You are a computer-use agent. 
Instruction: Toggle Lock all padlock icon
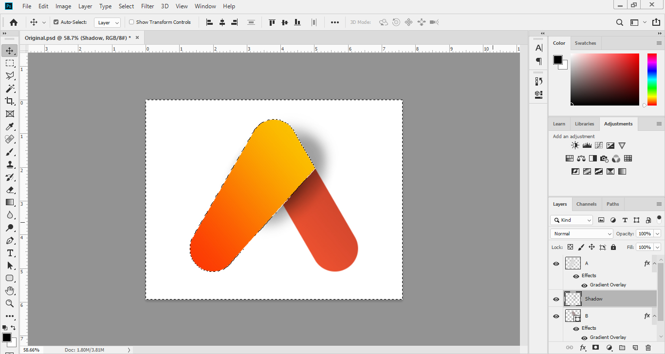click(613, 247)
